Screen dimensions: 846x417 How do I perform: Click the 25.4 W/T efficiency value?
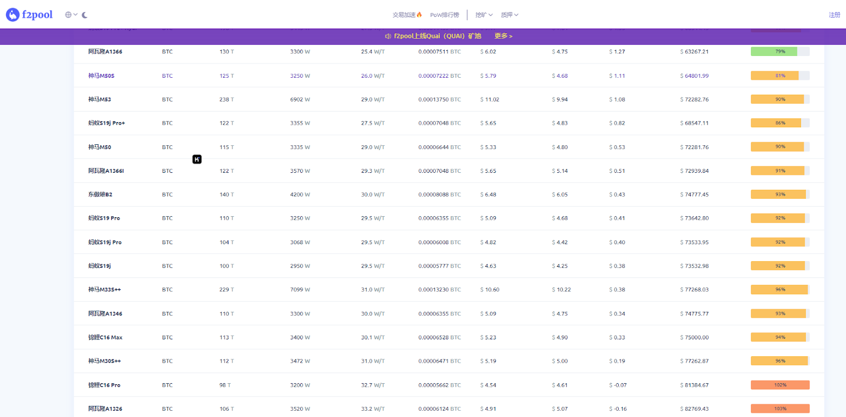(373, 52)
